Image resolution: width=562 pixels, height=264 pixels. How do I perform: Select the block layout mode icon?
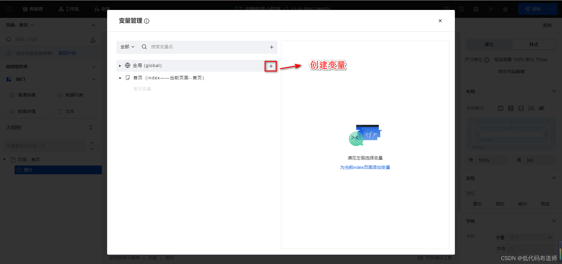pos(501,108)
